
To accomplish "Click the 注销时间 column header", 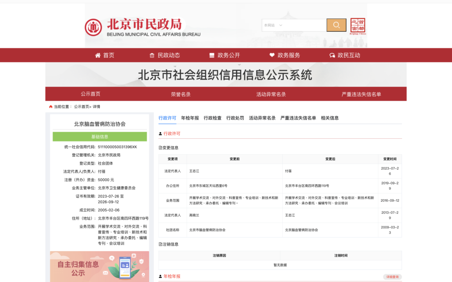I will click(341, 256).
